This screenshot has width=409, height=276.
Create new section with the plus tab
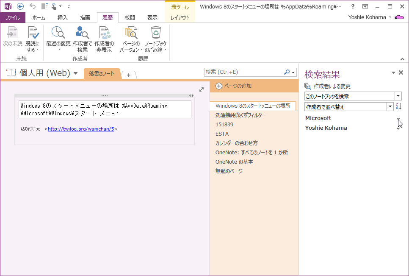coord(128,75)
